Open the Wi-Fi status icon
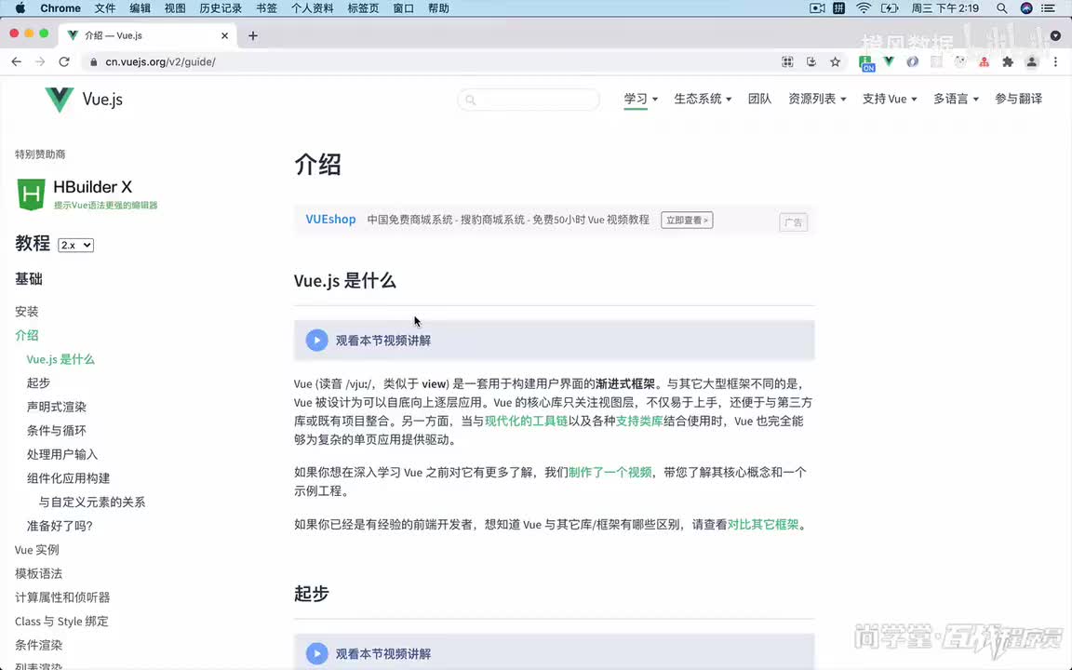This screenshot has height=670, width=1072. [x=864, y=8]
